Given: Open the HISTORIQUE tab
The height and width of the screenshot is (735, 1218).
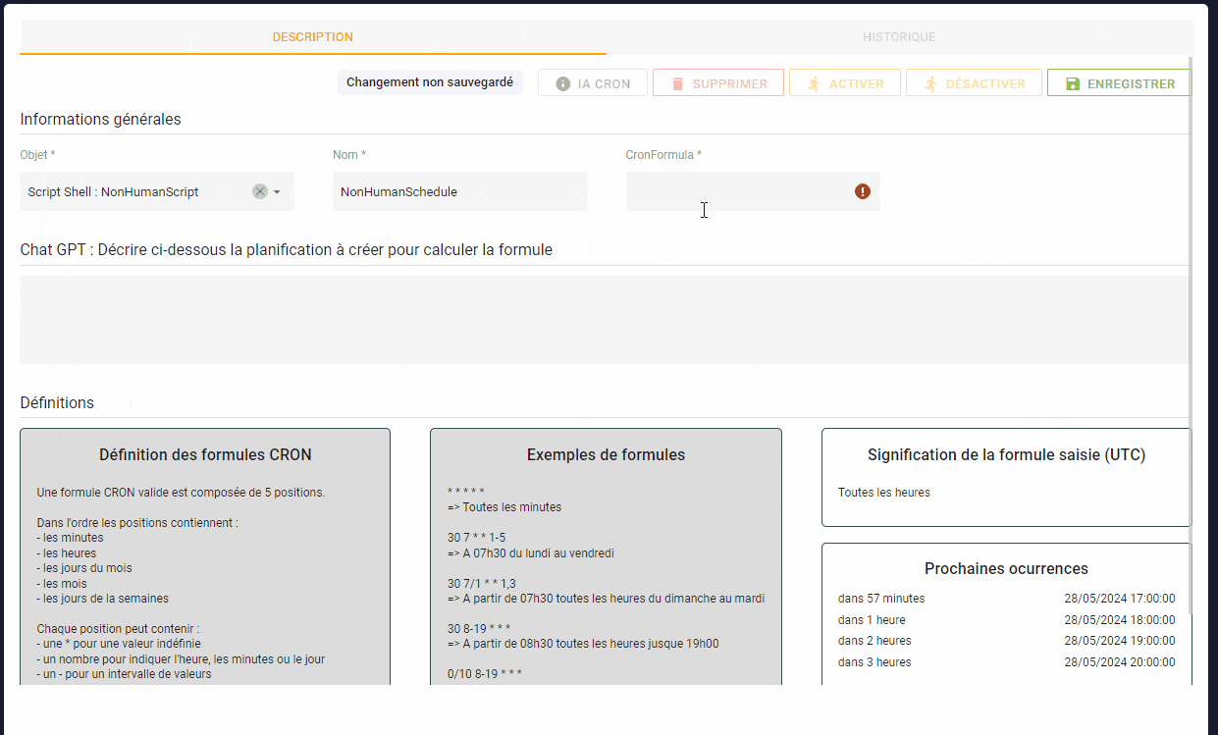Looking at the screenshot, I should pyautogui.click(x=899, y=37).
